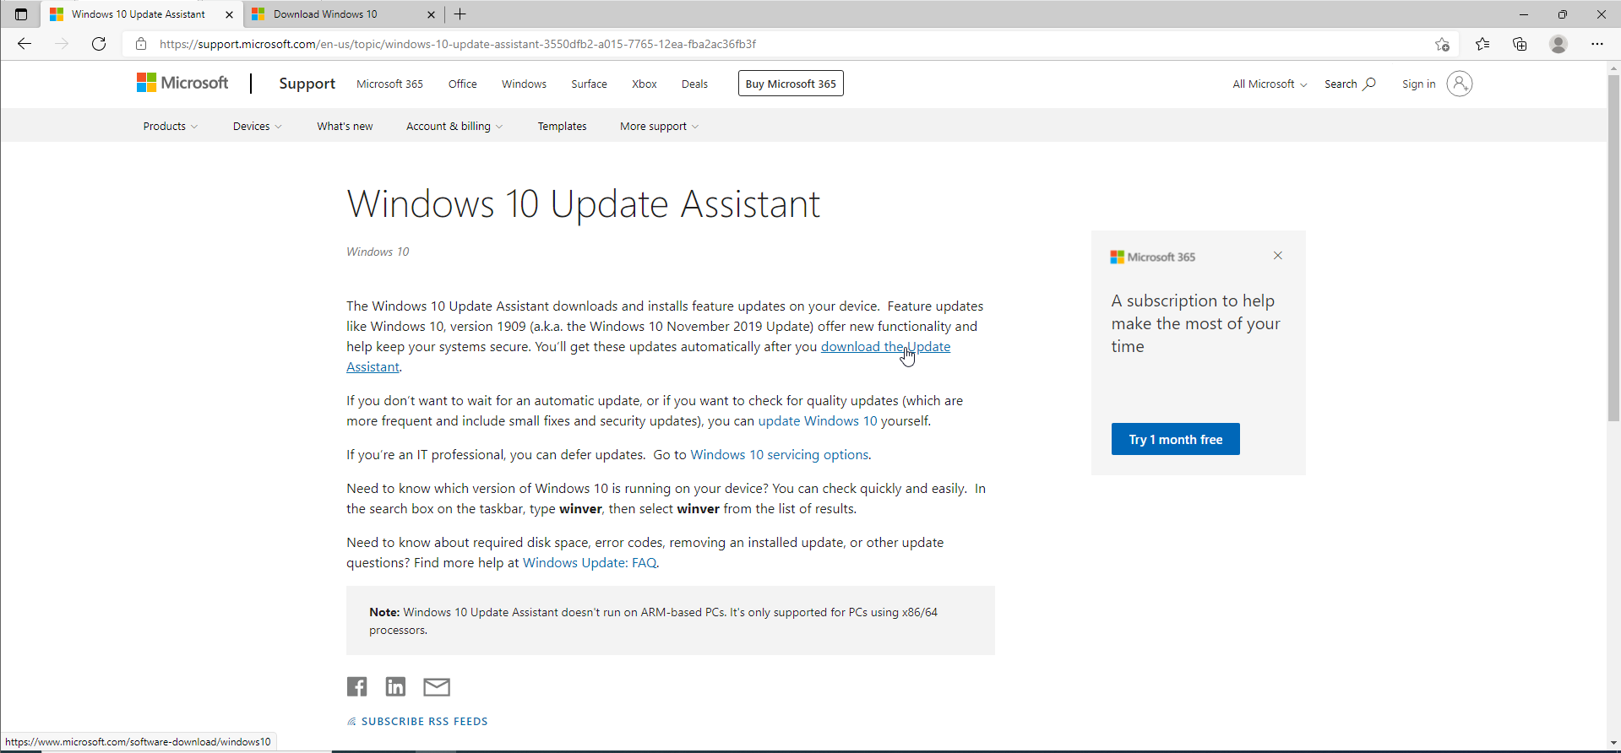
Task: Click the Microsoft logo
Action: pos(182,83)
